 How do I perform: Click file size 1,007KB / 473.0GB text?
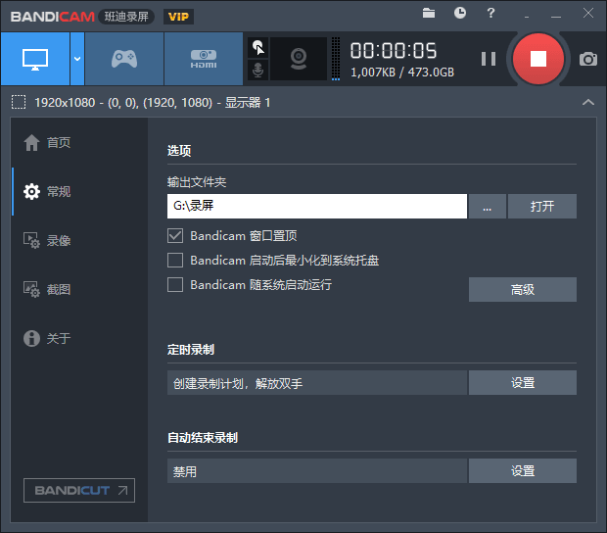pos(402,73)
